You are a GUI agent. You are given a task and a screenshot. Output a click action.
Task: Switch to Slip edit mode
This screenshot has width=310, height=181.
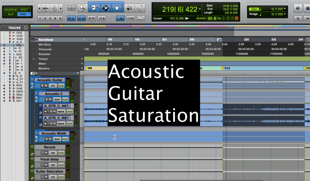tap(10, 14)
